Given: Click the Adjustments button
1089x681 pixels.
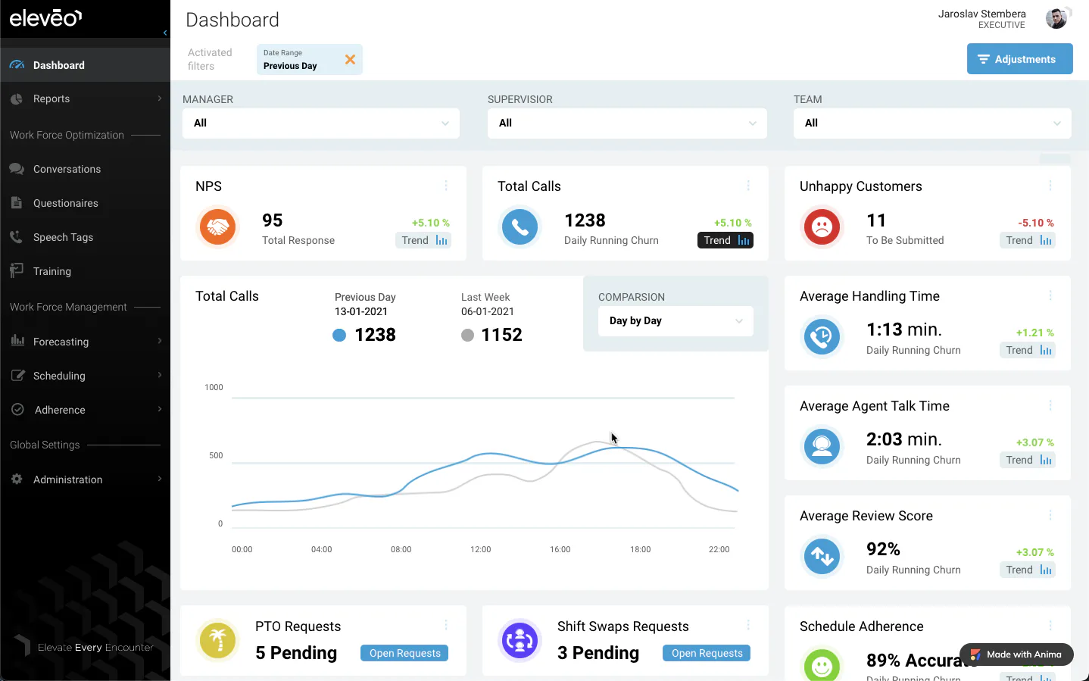Looking at the screenshot, I should click(x=1019, y=59).
